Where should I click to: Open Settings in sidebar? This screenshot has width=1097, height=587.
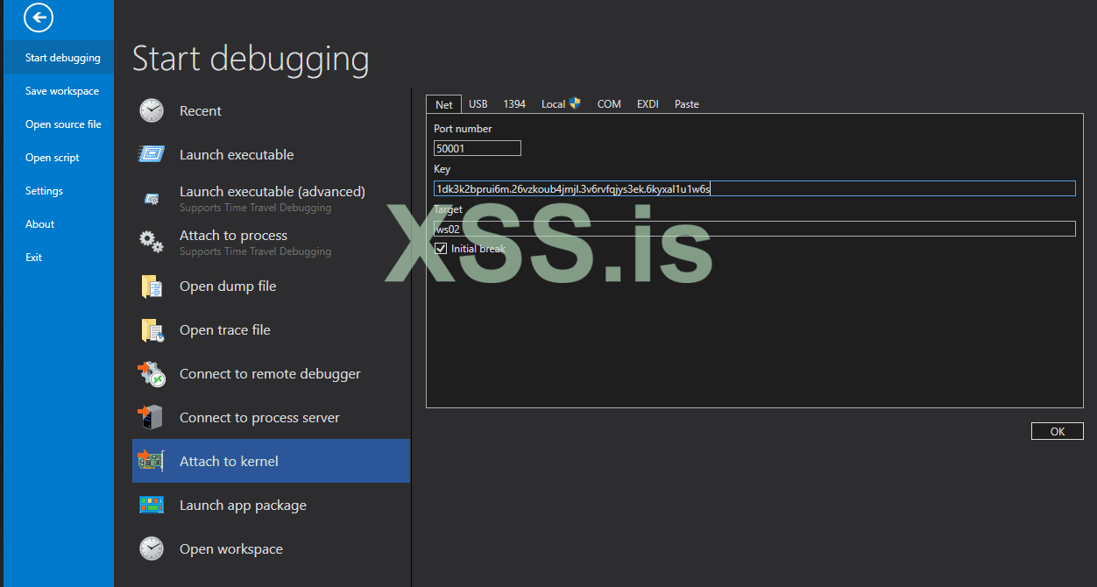59,191
